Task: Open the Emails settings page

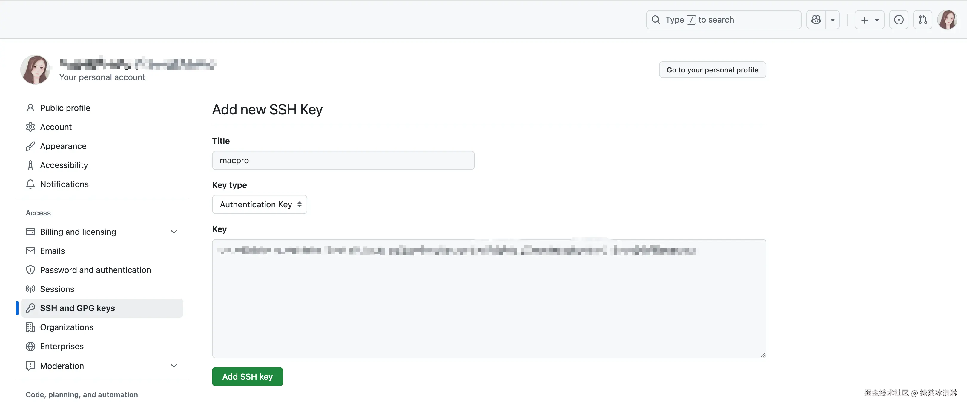Action: (52, 251)
